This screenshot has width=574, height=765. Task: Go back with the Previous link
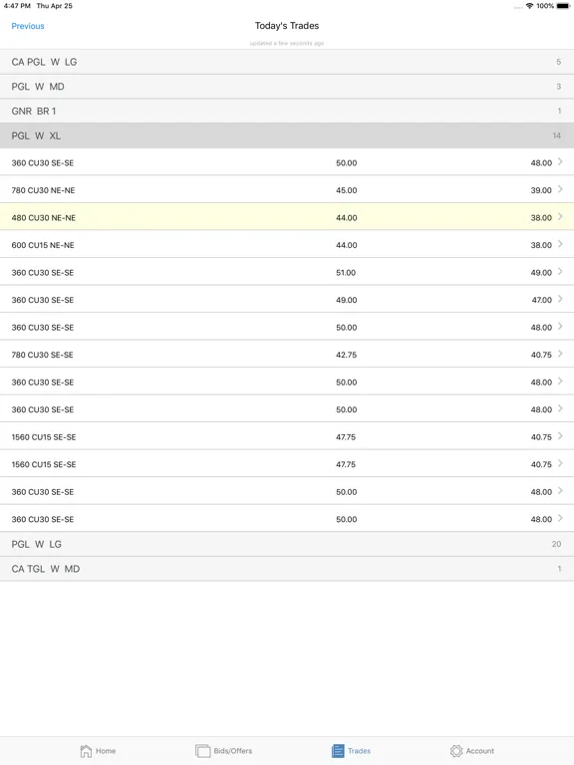coord(28,26)
